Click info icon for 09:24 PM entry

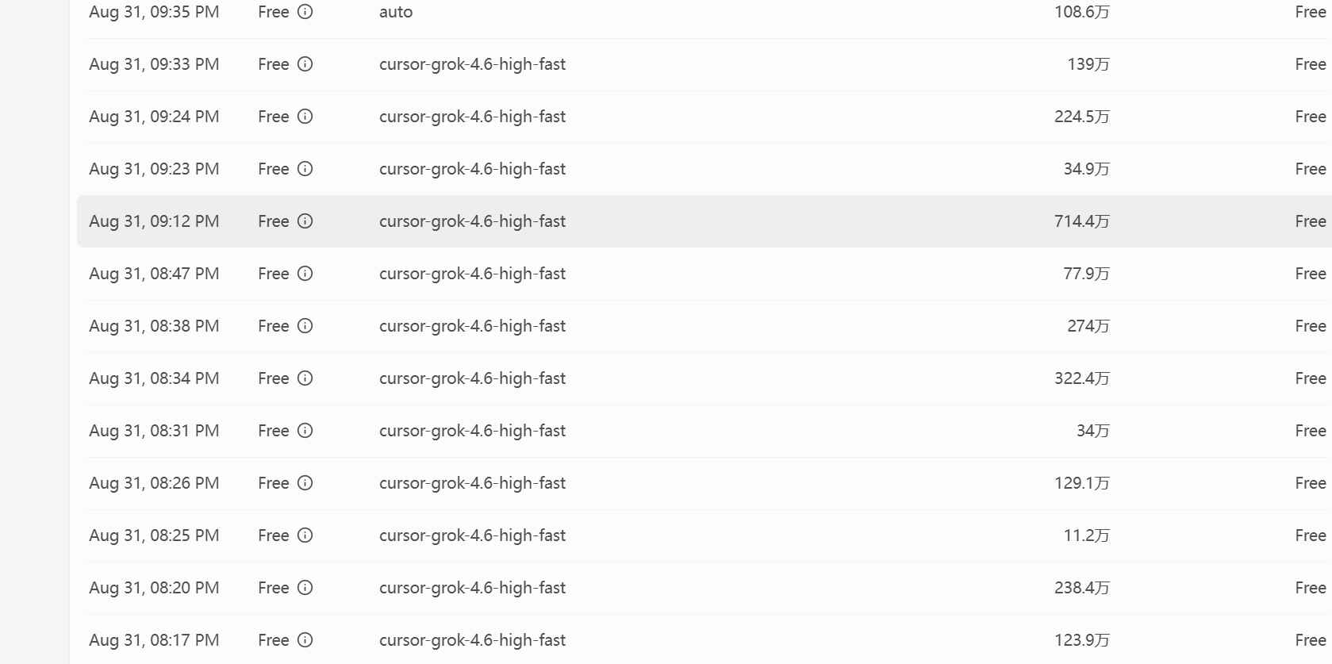[305, 117]
